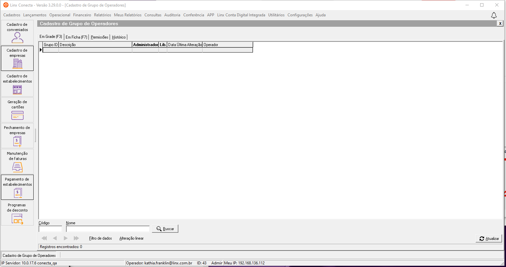
Task: Open Cadastro de estabelecimentos sidebar shortcut
Action: (17, 84)
